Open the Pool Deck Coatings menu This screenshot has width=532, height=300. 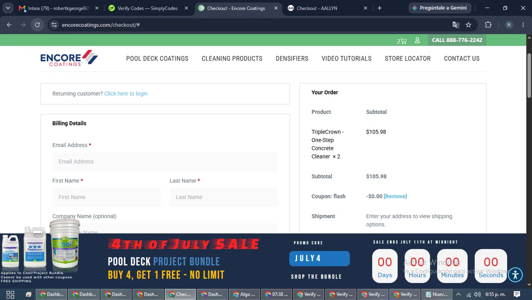[x=157, y=58]
